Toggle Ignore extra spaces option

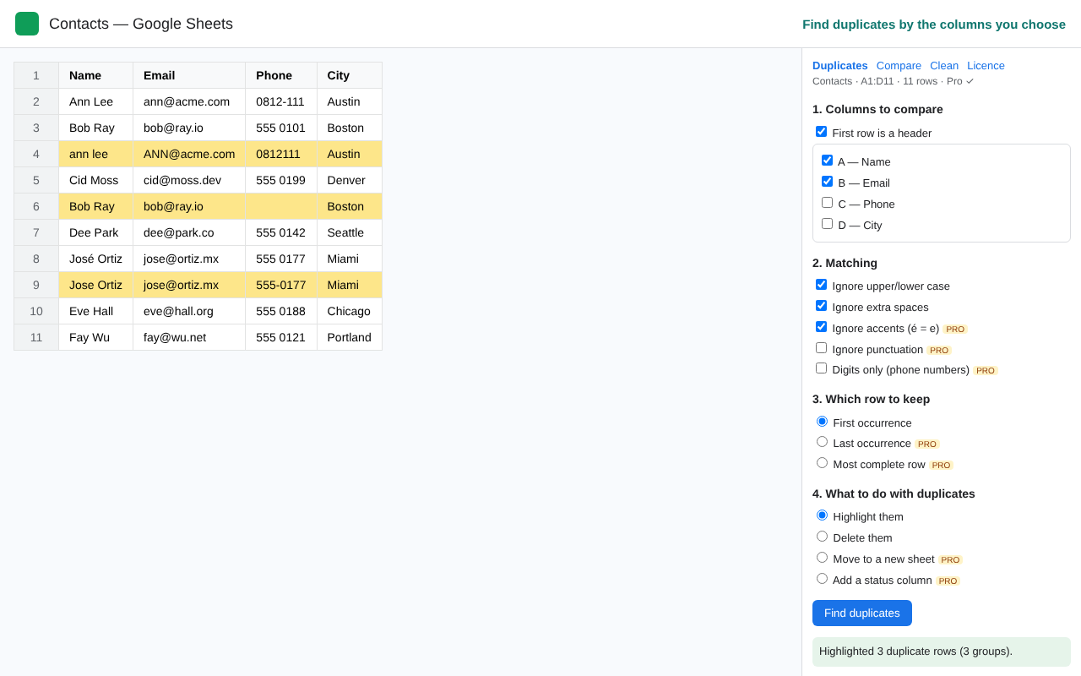point(821,306)
